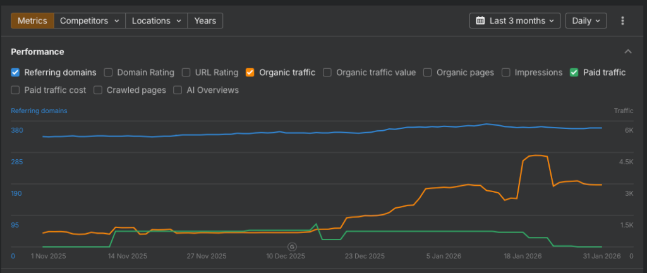Collapse the Performance section chevron

(627, 52)
